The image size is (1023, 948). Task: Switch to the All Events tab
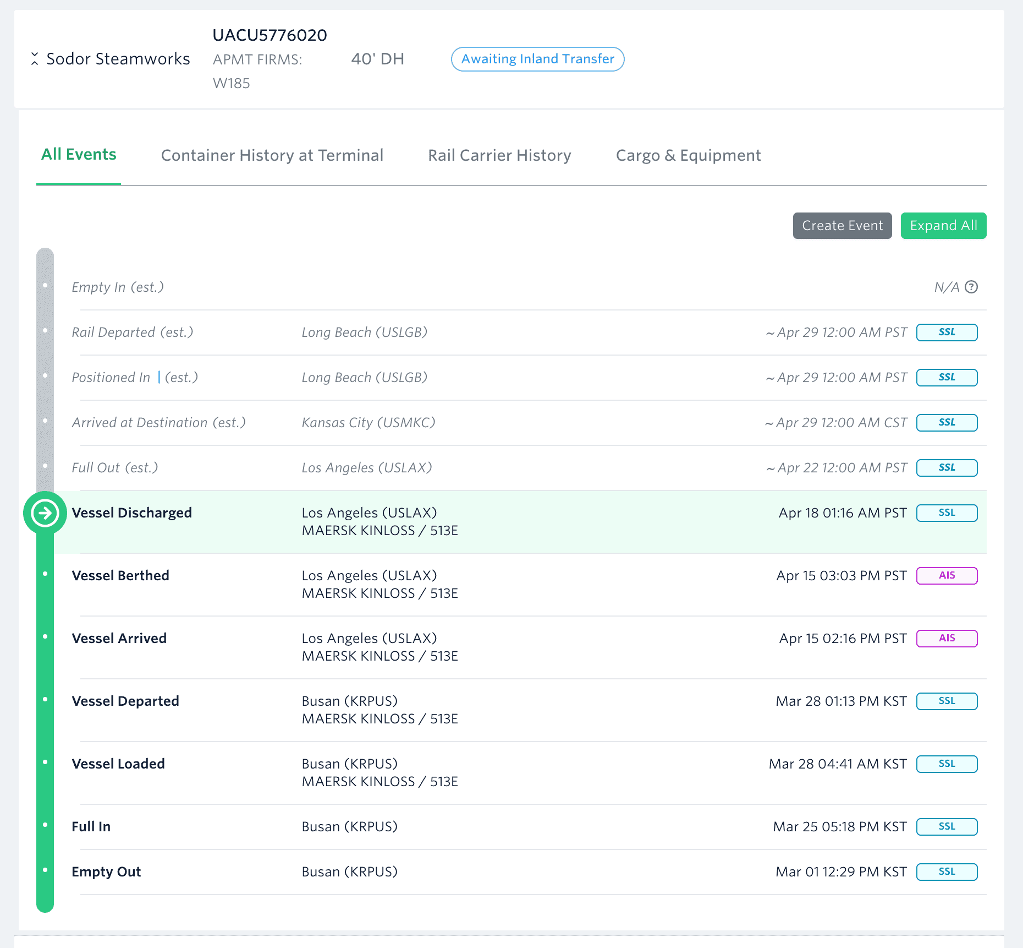click(79, 155)
